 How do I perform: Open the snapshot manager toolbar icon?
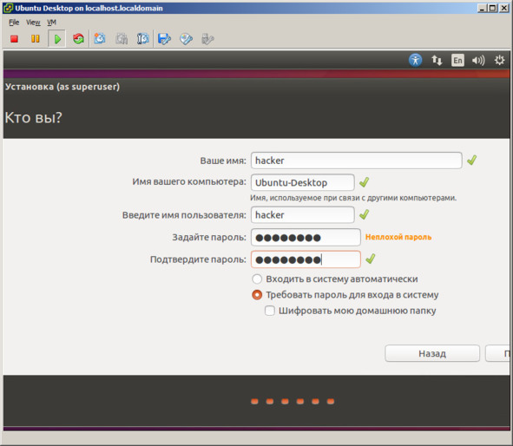tap(142, 39)
